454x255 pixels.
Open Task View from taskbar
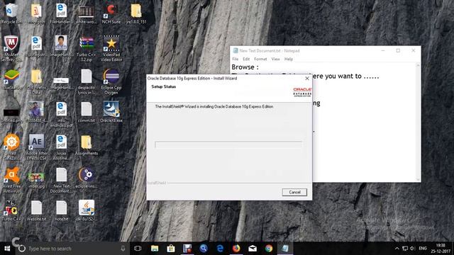point(138,249)
